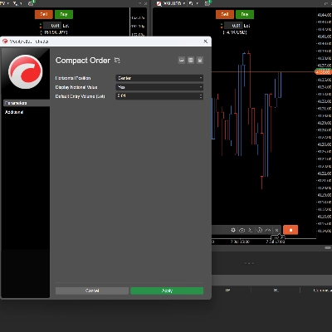The image size is (332, 332).
Task: Click the TP column header
Action: coord(227,290)
